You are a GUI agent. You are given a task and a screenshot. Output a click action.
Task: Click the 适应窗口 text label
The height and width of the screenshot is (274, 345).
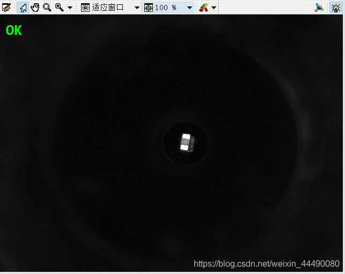click(108, 8)
